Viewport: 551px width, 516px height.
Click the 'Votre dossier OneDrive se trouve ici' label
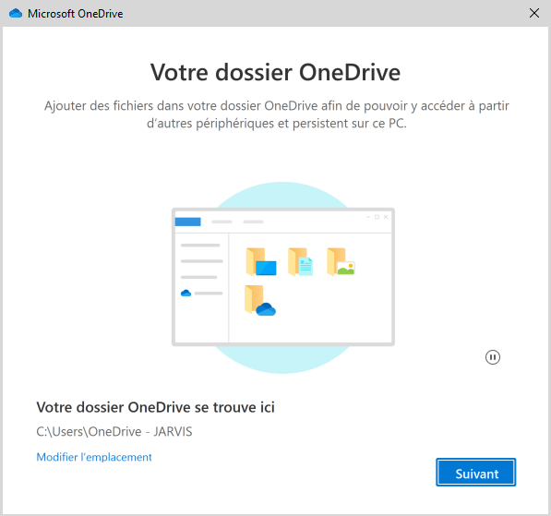click(156, 407)
